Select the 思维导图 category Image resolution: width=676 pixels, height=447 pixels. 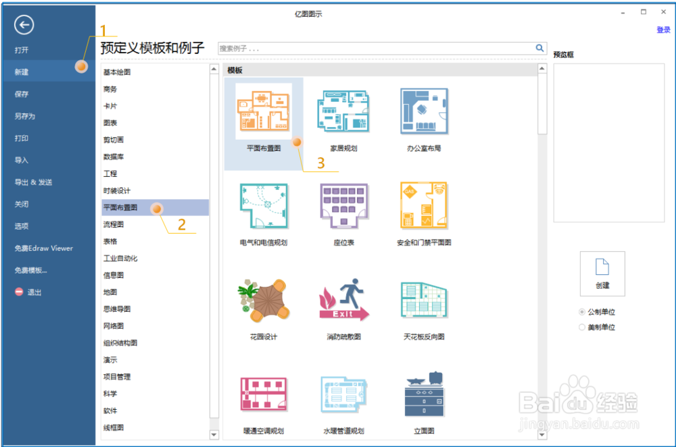pyautogui.click(x=117, y=309)
